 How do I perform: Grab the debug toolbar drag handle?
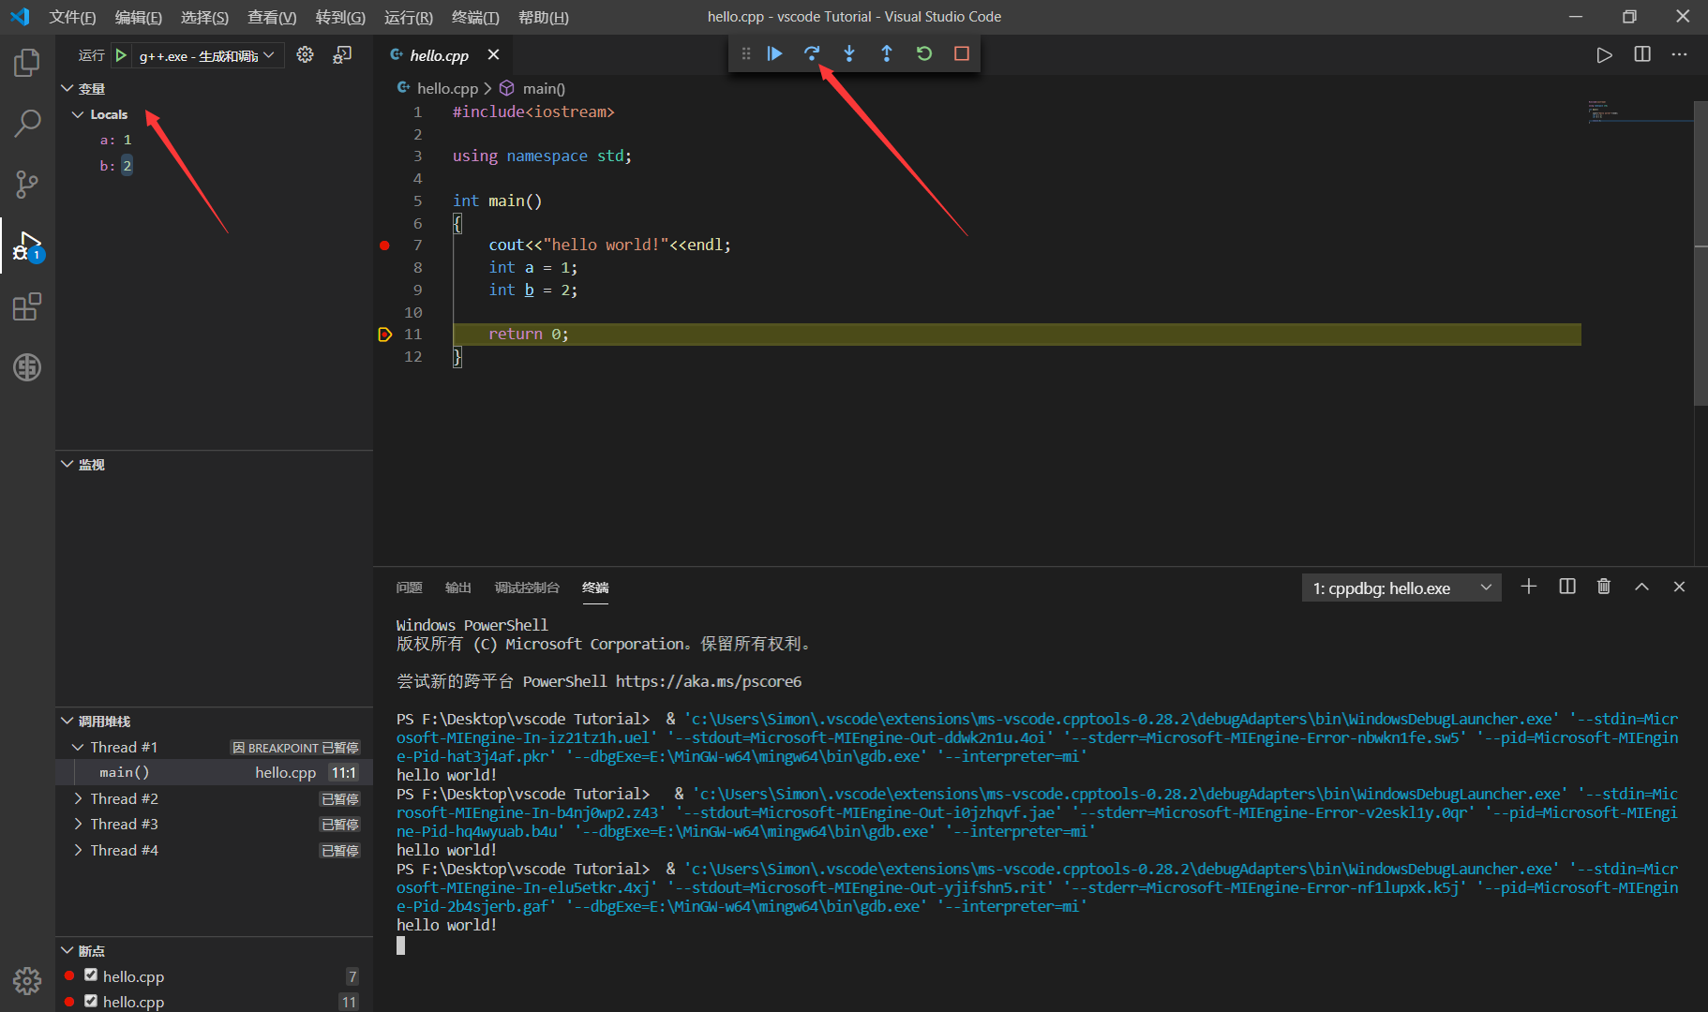(x=746, y=53)
